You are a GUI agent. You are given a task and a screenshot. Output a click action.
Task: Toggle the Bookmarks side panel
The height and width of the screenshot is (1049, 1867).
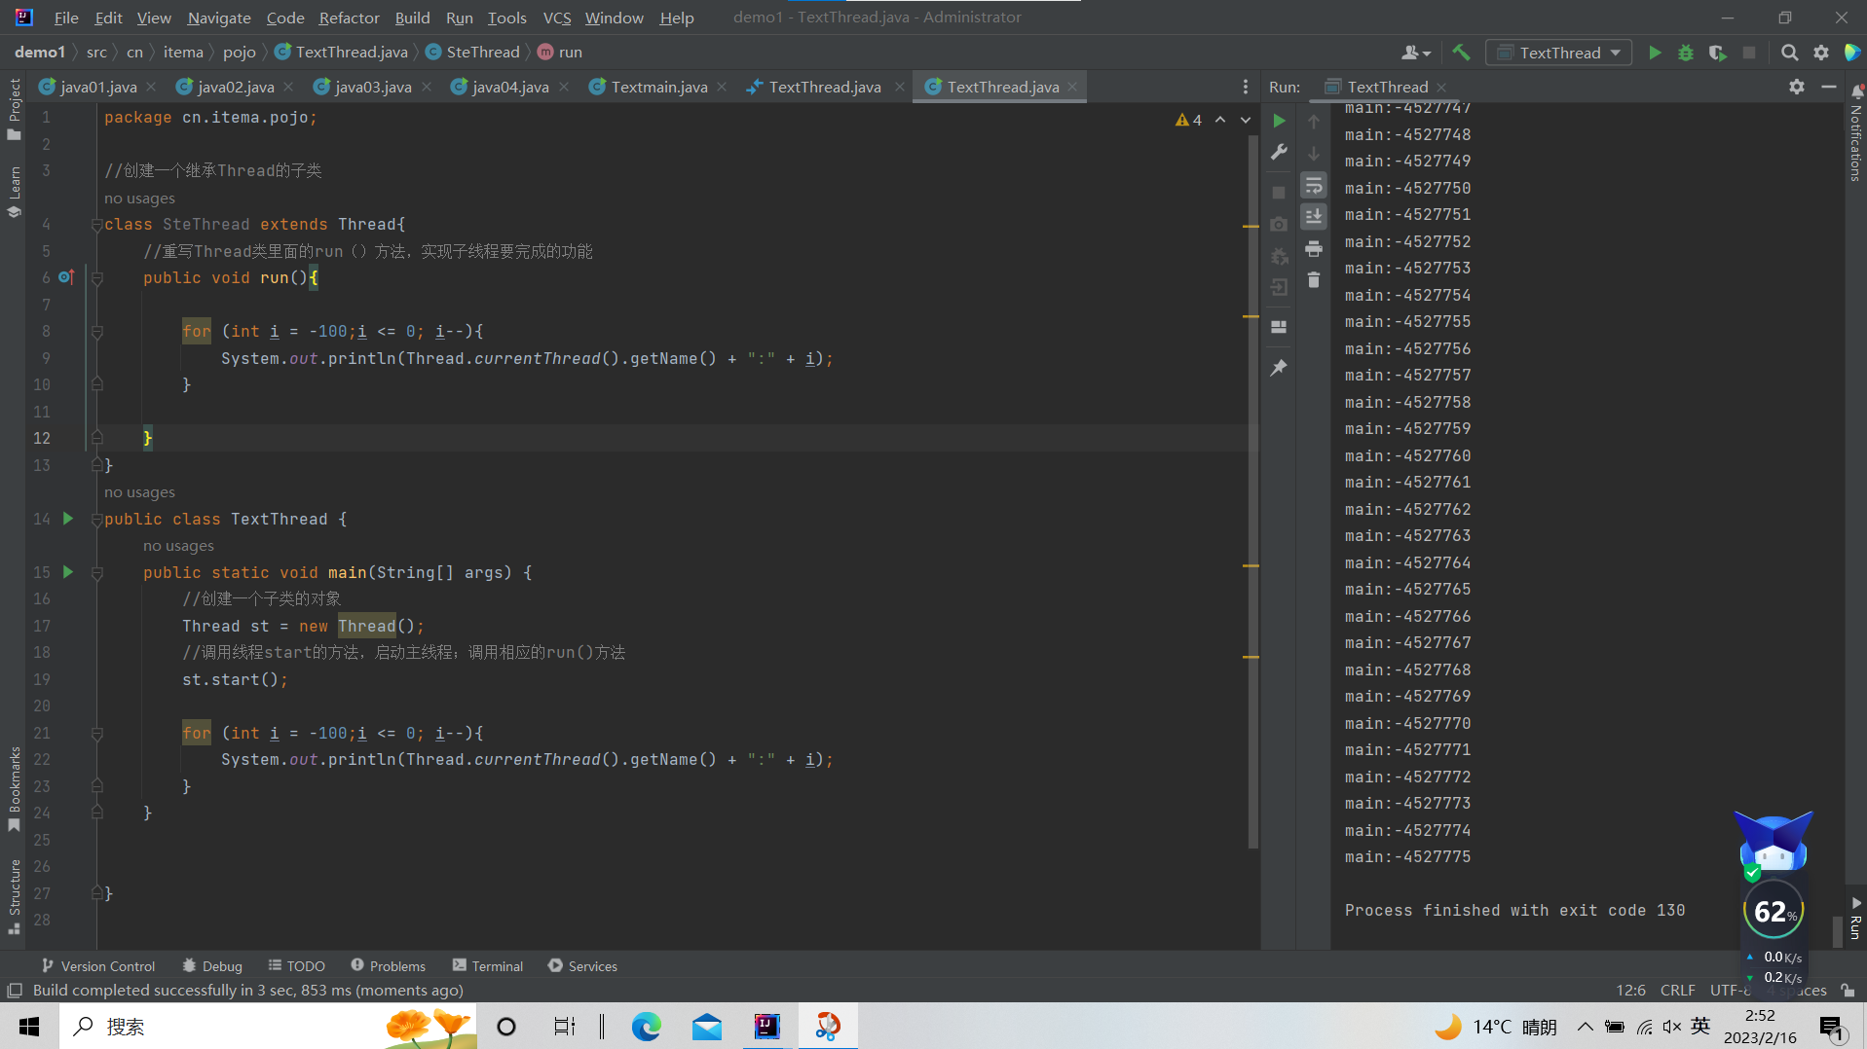coord(14,789)
